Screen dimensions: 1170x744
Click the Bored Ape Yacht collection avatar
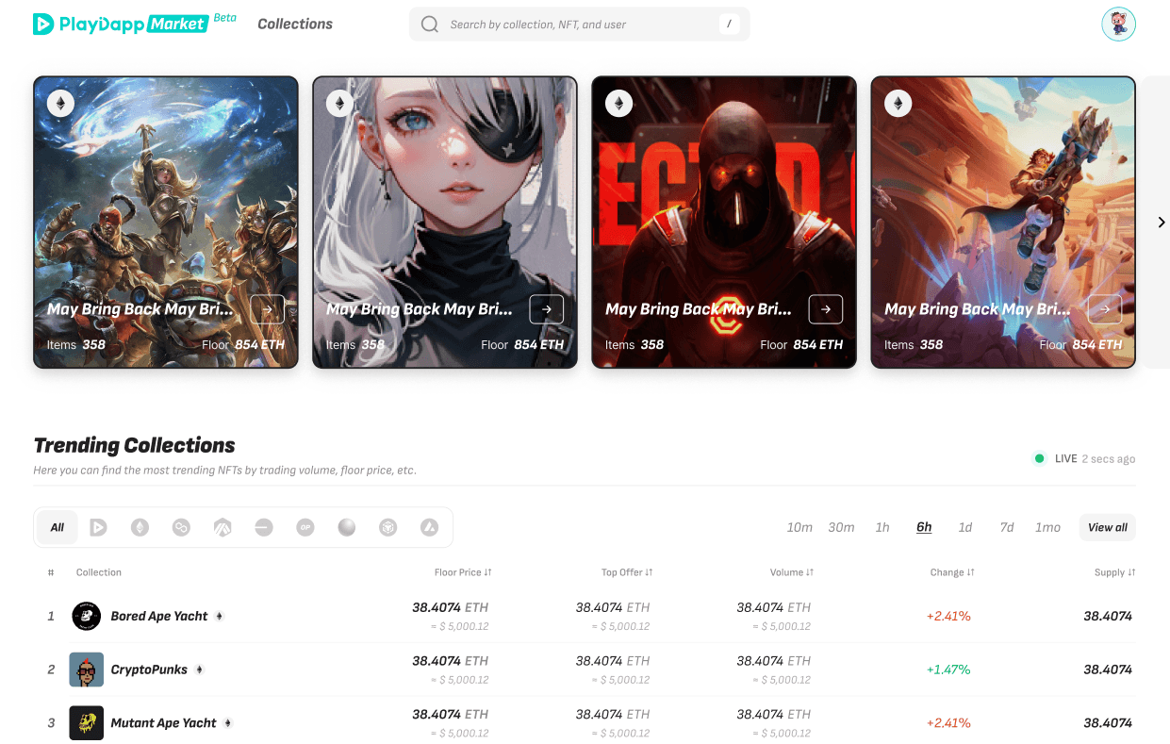[x=87, y=617]
